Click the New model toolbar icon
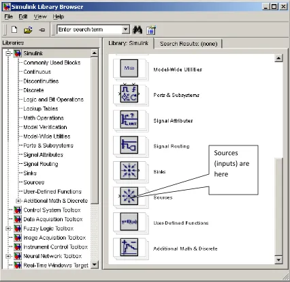Screen dimensions: 290x282 [x=14, y=29]
